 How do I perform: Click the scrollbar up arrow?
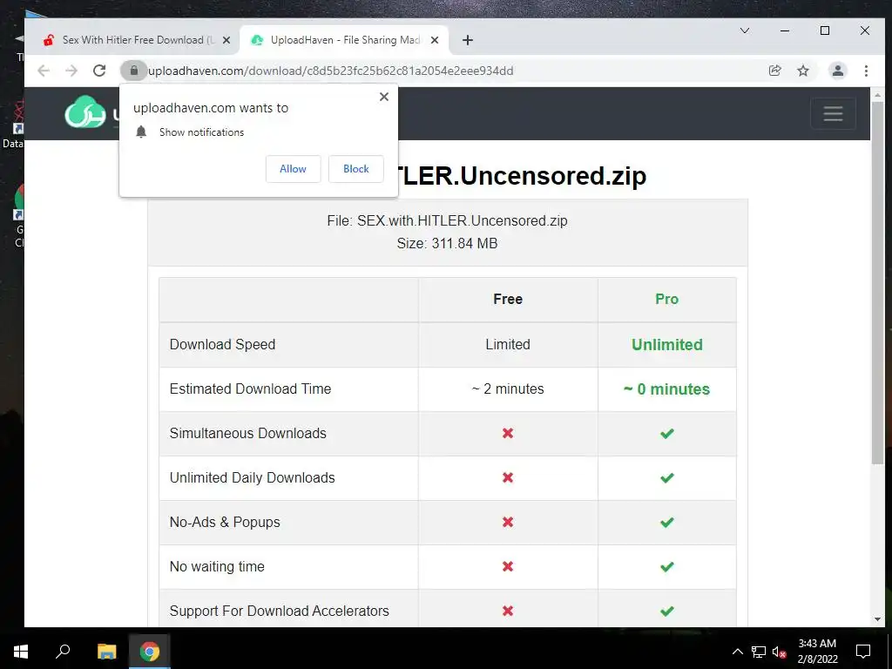(x=877, y=94)
